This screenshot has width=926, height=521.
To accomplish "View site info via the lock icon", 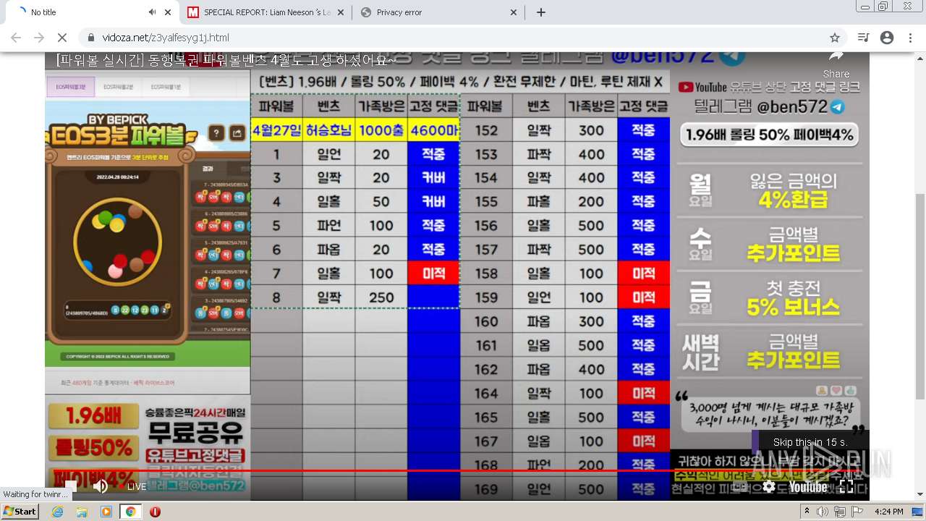I will click(91, 38).
